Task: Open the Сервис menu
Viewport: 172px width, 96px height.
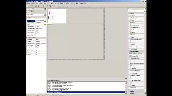Action: tap(67, 3)
